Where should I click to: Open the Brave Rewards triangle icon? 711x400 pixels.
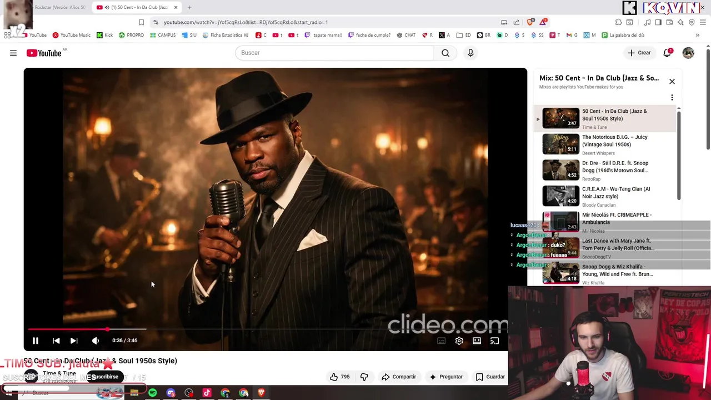click(543, 22)
